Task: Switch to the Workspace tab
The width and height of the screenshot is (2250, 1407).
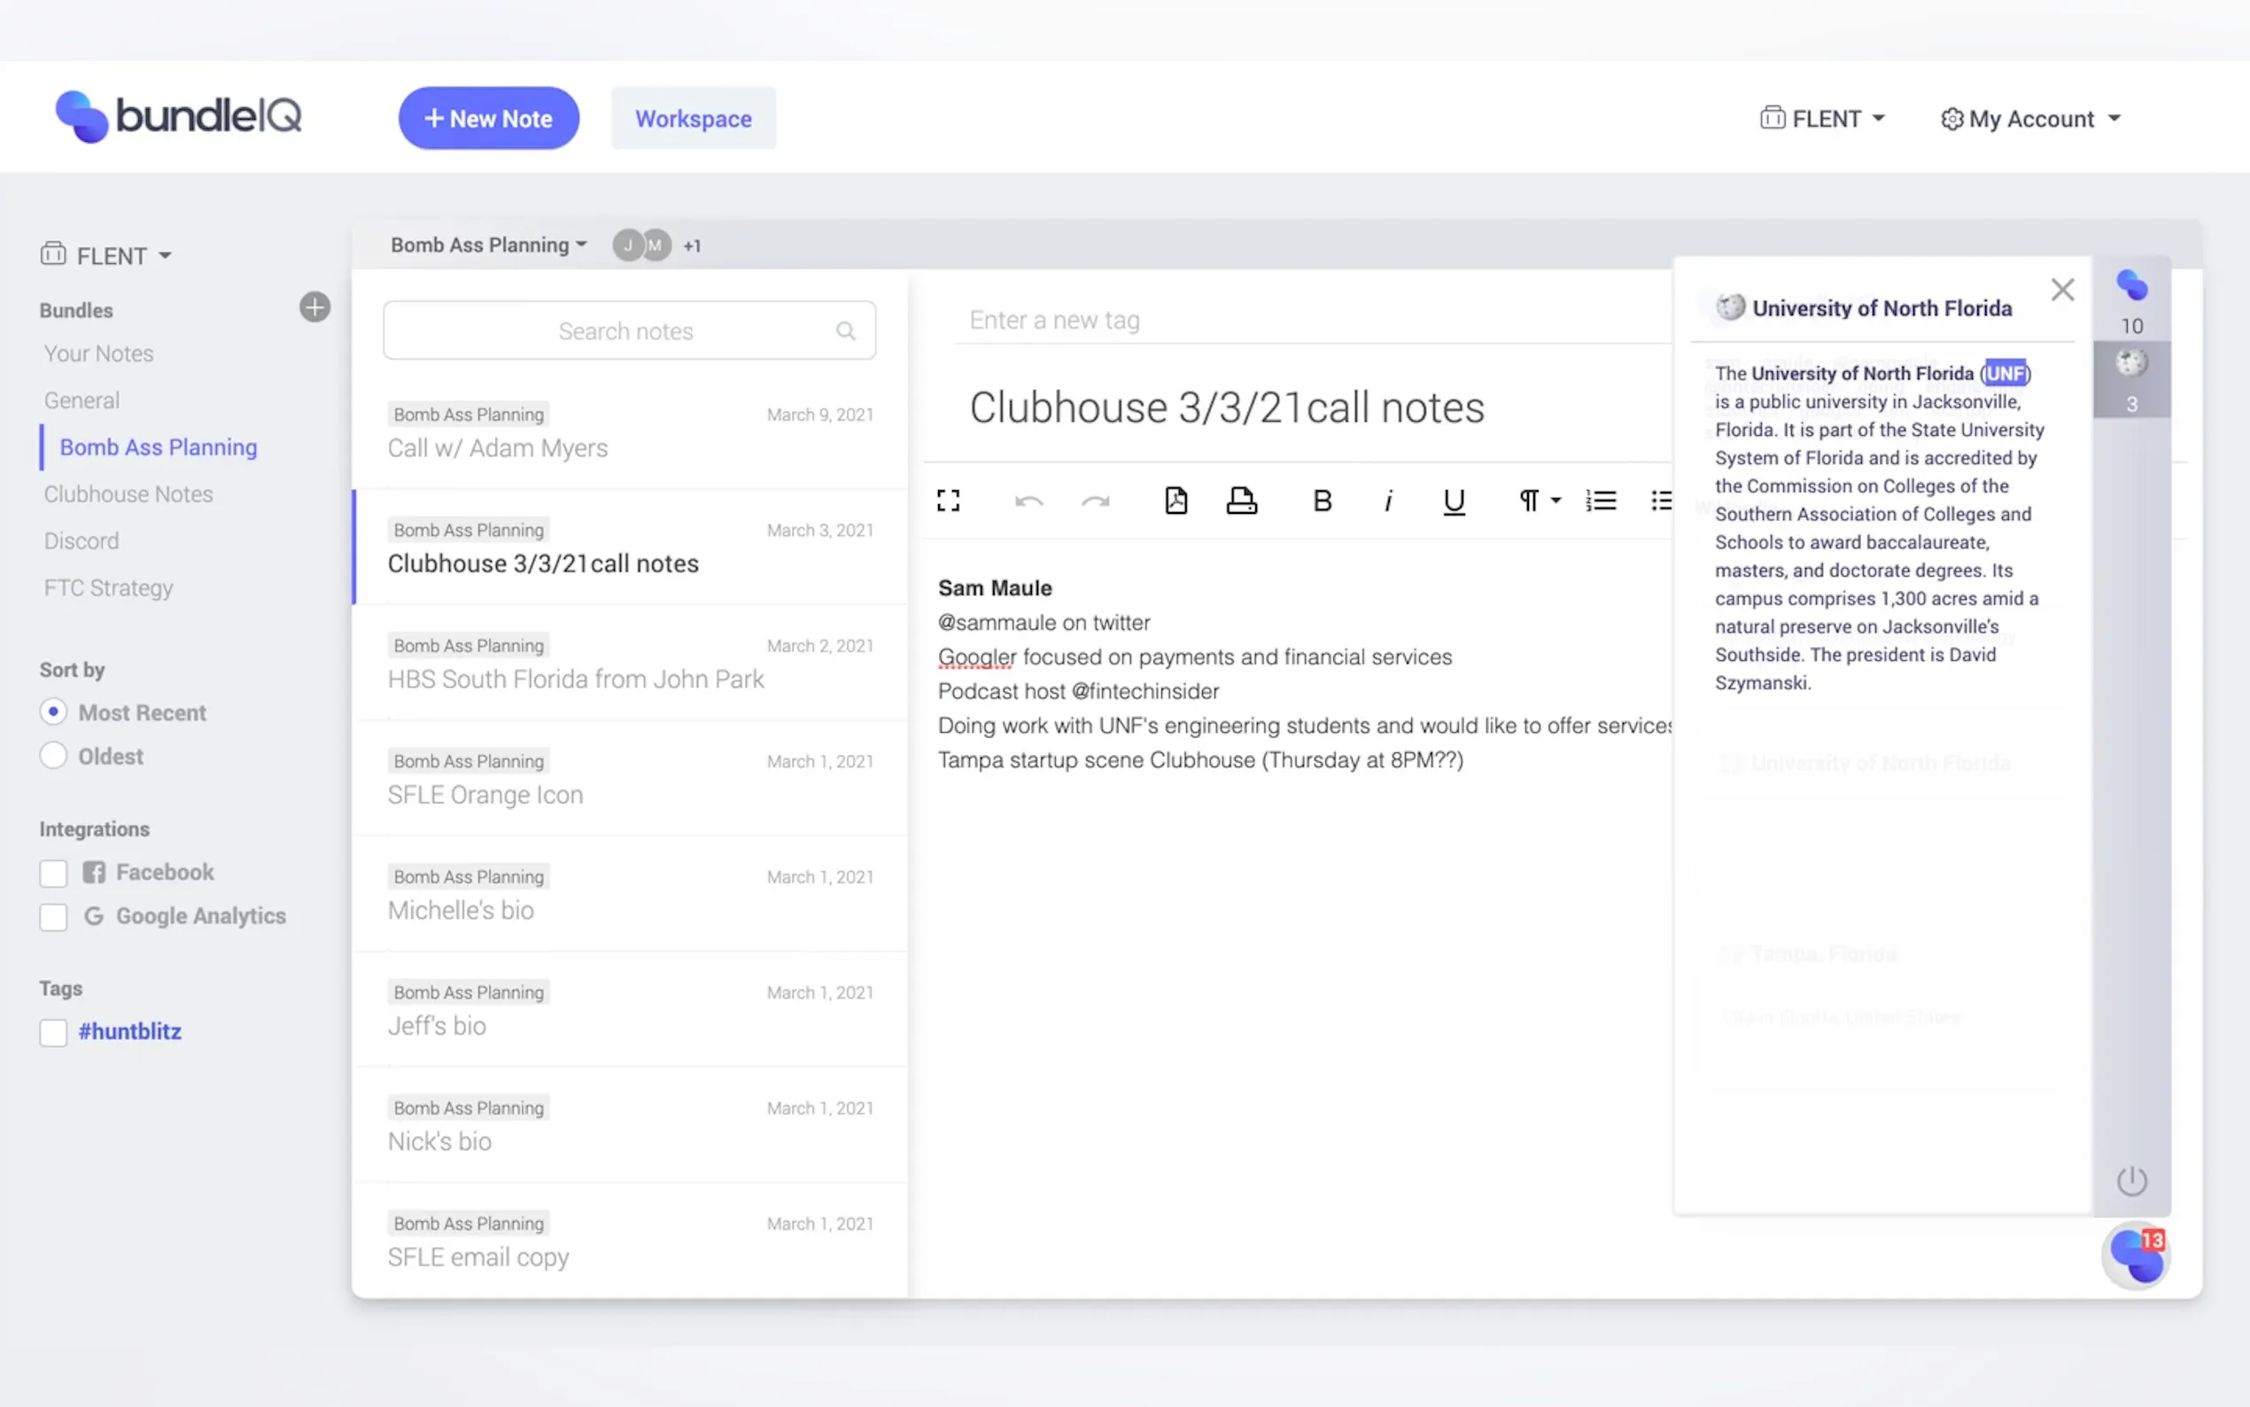Action: tap(693, 119)
